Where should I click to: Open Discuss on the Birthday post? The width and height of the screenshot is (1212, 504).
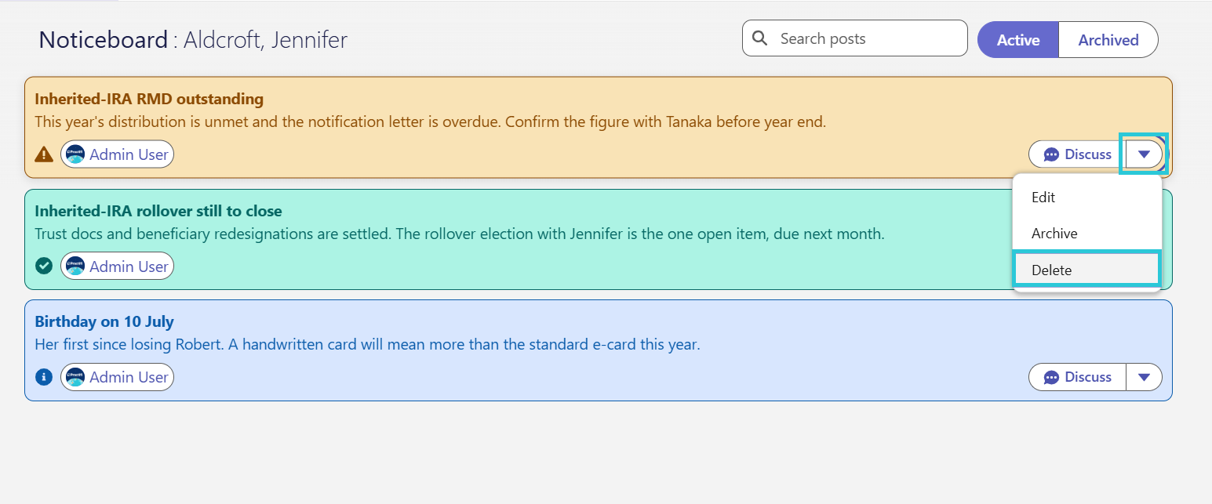[1077, 377]
